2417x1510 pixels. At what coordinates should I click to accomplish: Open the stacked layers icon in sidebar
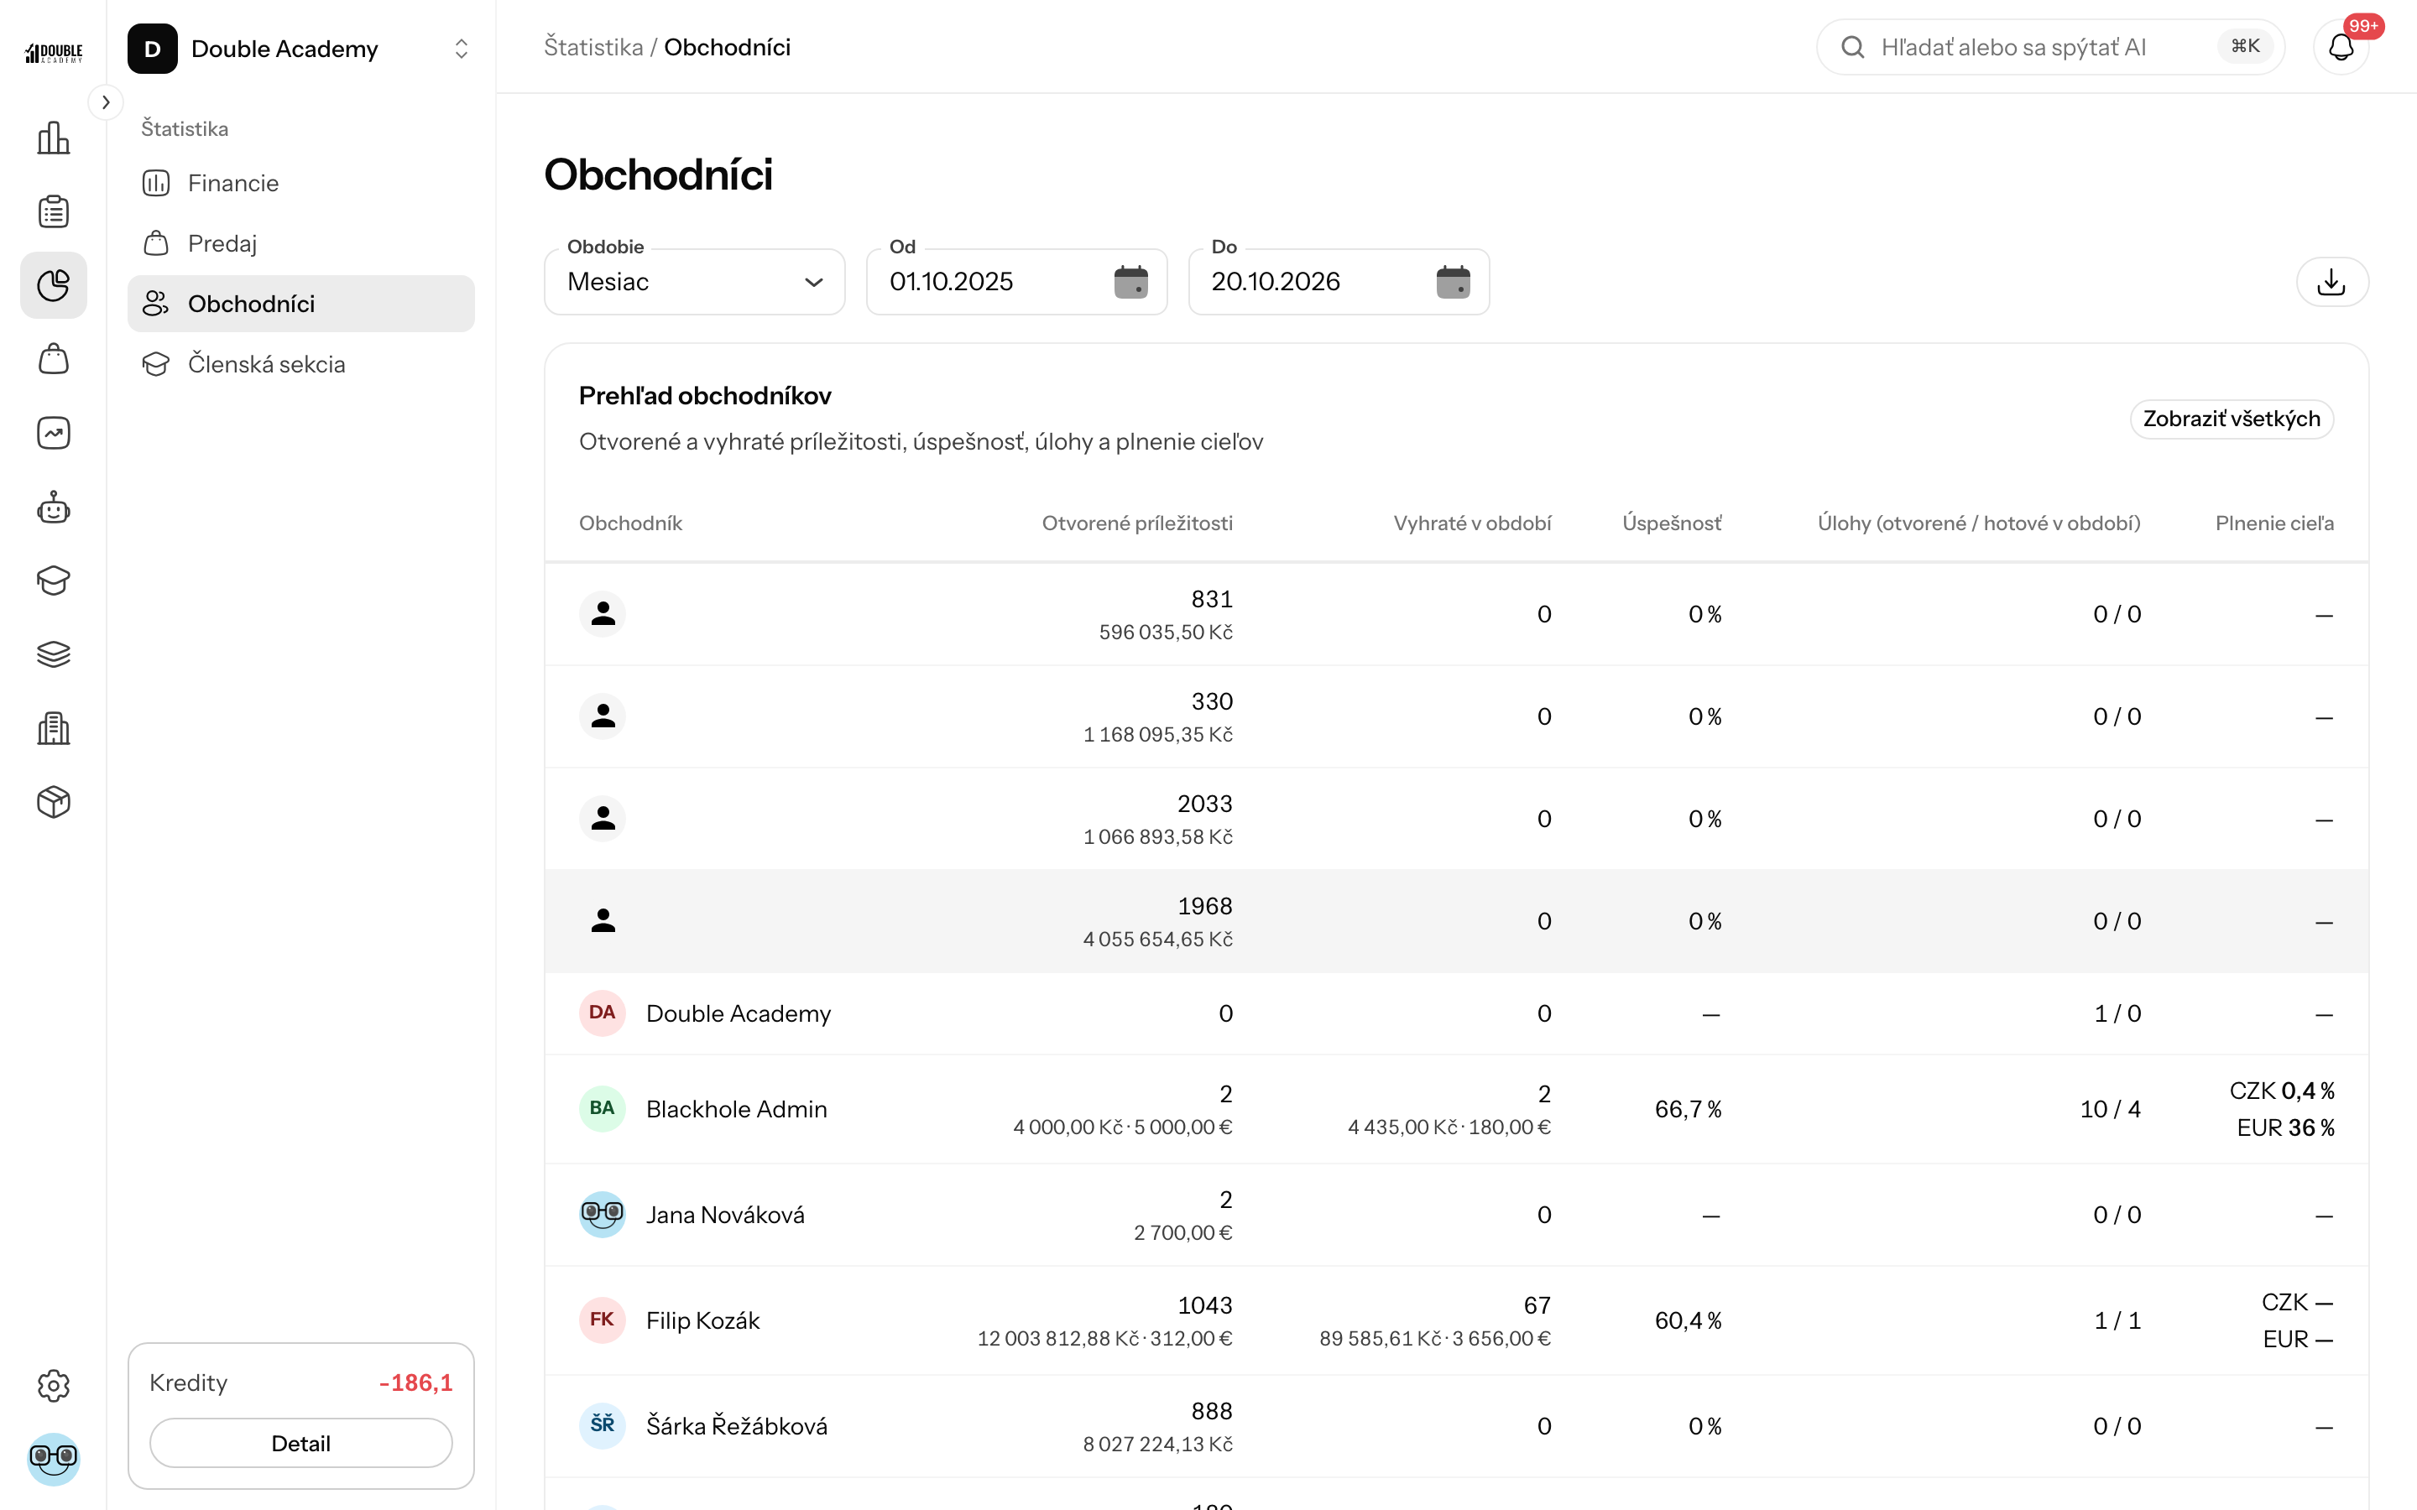coord(53,654)
